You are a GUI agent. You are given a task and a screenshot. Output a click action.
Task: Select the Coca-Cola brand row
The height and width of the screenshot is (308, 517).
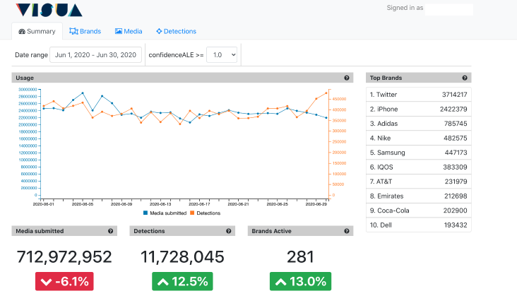(418, 211)
